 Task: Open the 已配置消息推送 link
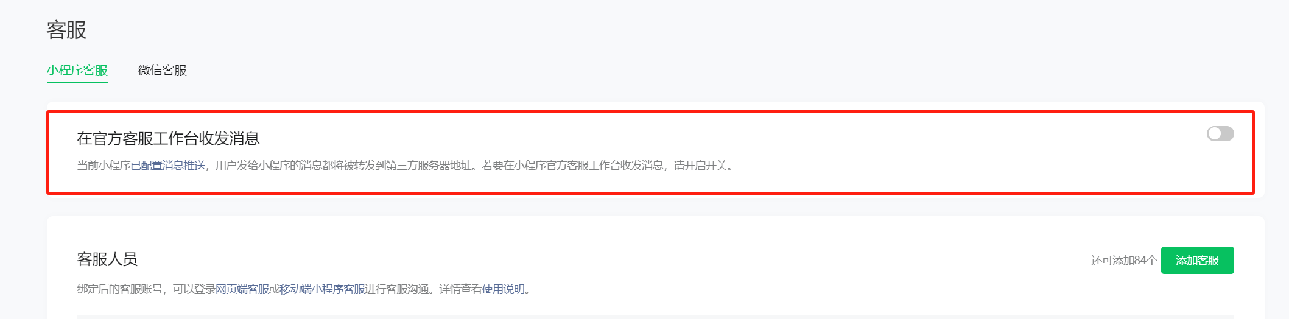168,166
